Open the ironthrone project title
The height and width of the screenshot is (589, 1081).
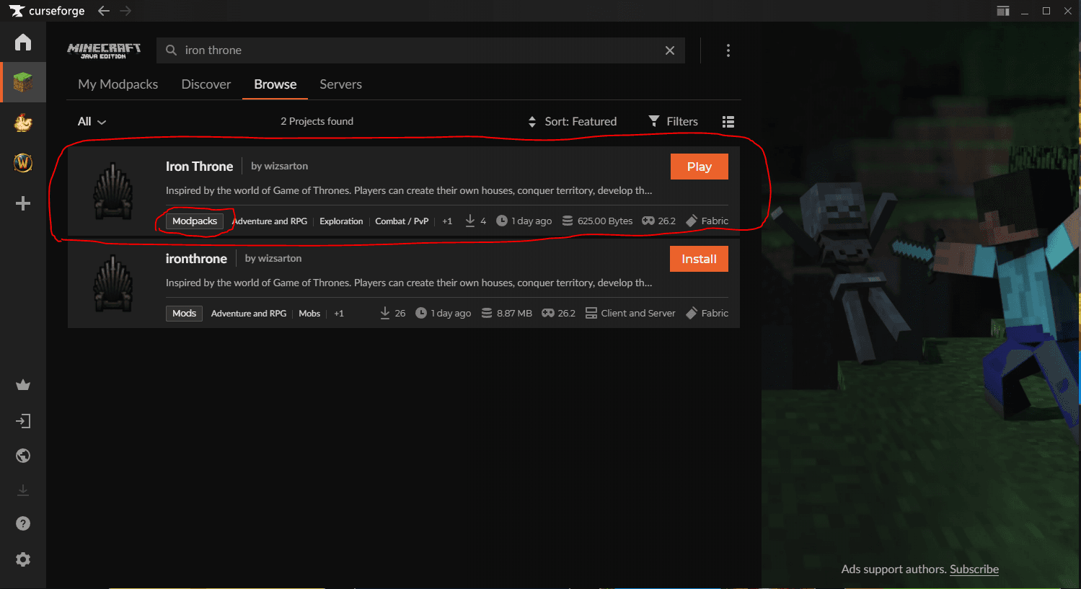196,259
